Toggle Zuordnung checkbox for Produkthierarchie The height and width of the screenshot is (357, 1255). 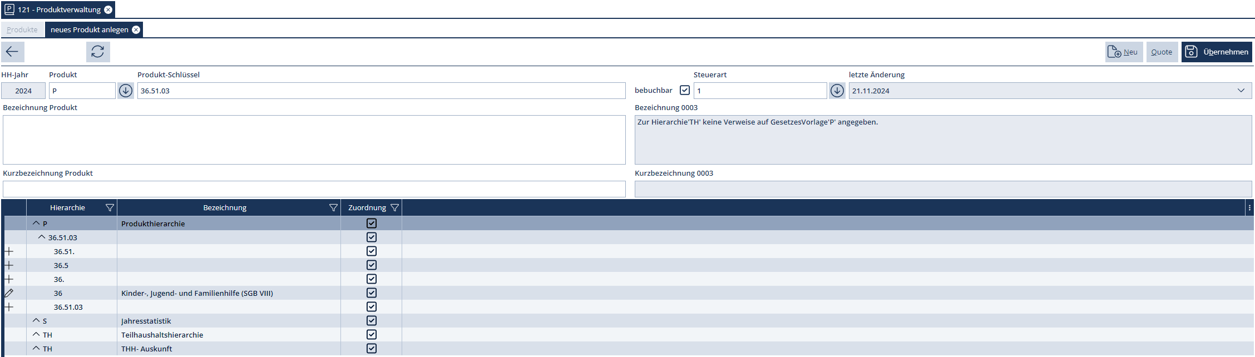click(372, 224)
